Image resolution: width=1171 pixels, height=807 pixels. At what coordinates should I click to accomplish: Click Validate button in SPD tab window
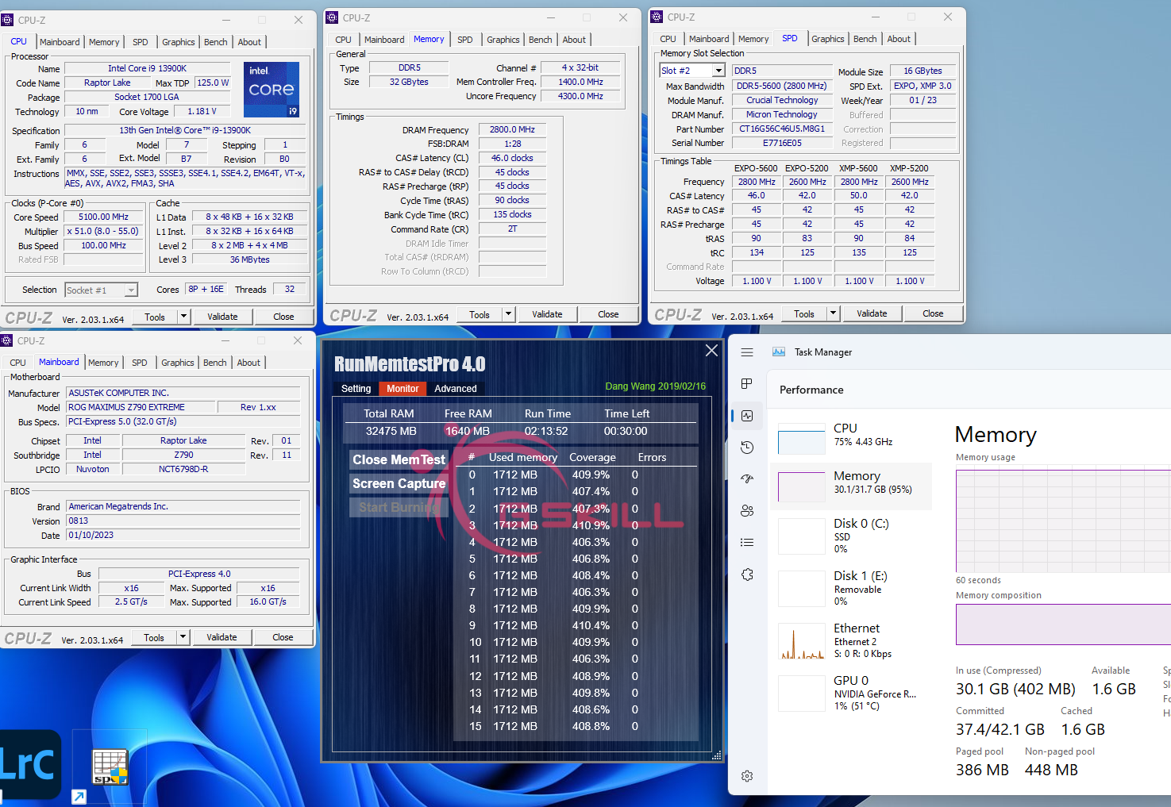click(872, 313)
